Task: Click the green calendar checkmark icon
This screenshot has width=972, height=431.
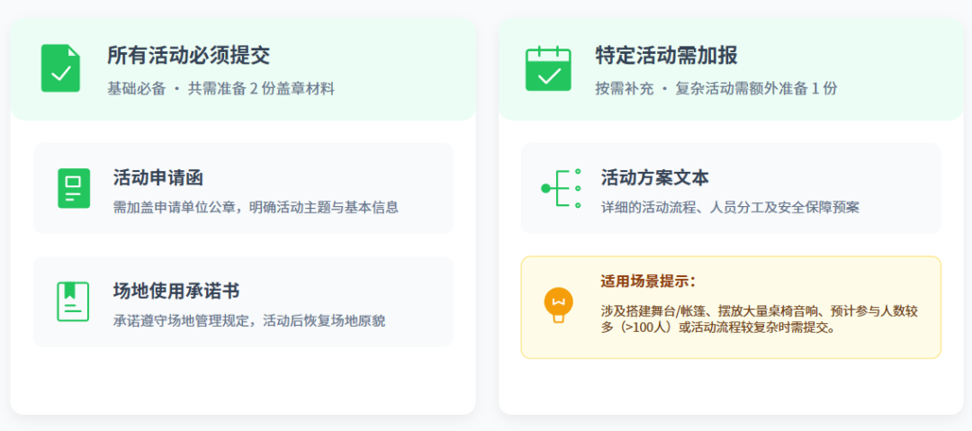Action: 548,68
